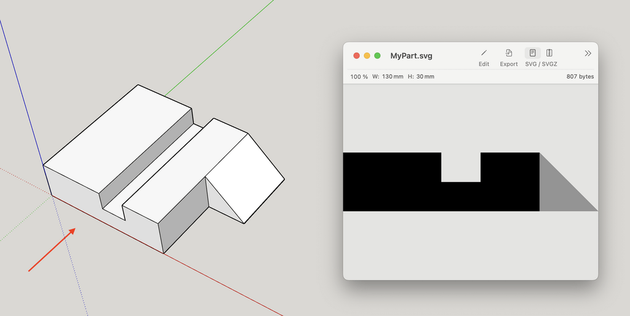Click the Export icon in MyPart.svg window
Screen dimensions: 630x316
point(509,53)
